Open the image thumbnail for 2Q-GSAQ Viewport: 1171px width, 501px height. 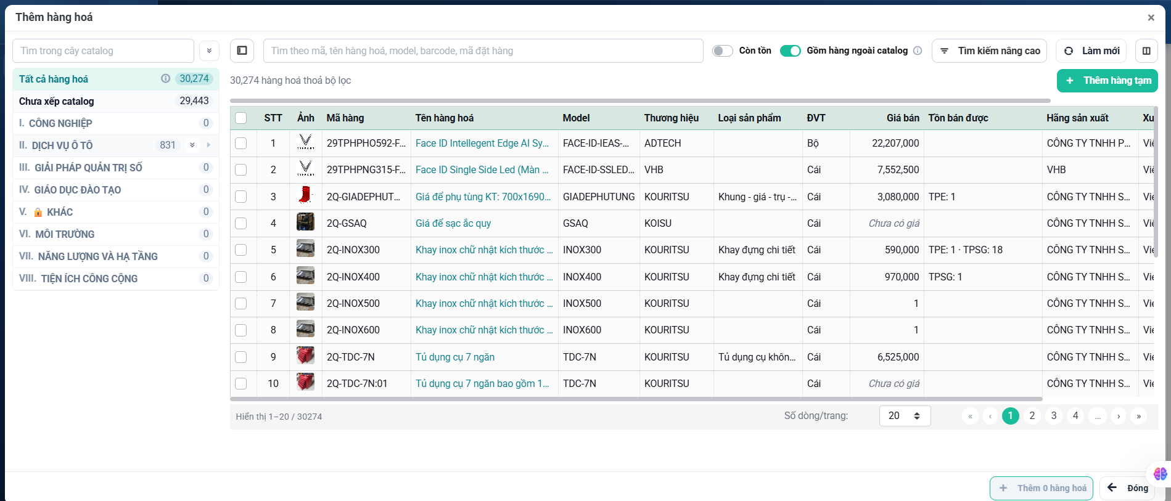pyautogui.click(x=305, y=222)
